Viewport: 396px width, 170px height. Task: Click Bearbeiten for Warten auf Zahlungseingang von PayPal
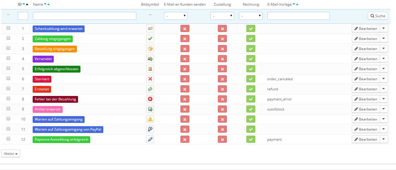(x=366, y=129)
